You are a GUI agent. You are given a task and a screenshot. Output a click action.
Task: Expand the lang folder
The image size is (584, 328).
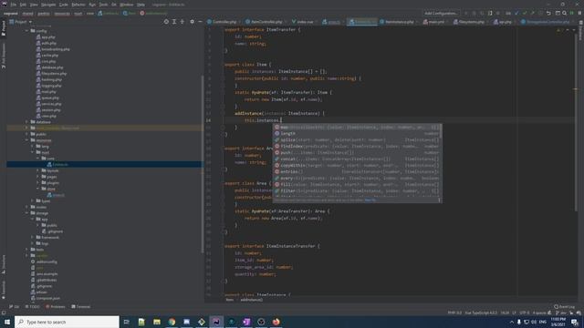point(33,146)
